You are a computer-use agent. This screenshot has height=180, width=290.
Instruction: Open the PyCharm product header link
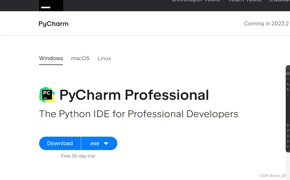(x=54, y=24)
